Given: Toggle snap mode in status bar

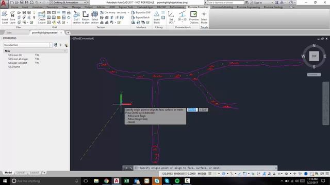Looking at the screenshot, I should point(215,174).
